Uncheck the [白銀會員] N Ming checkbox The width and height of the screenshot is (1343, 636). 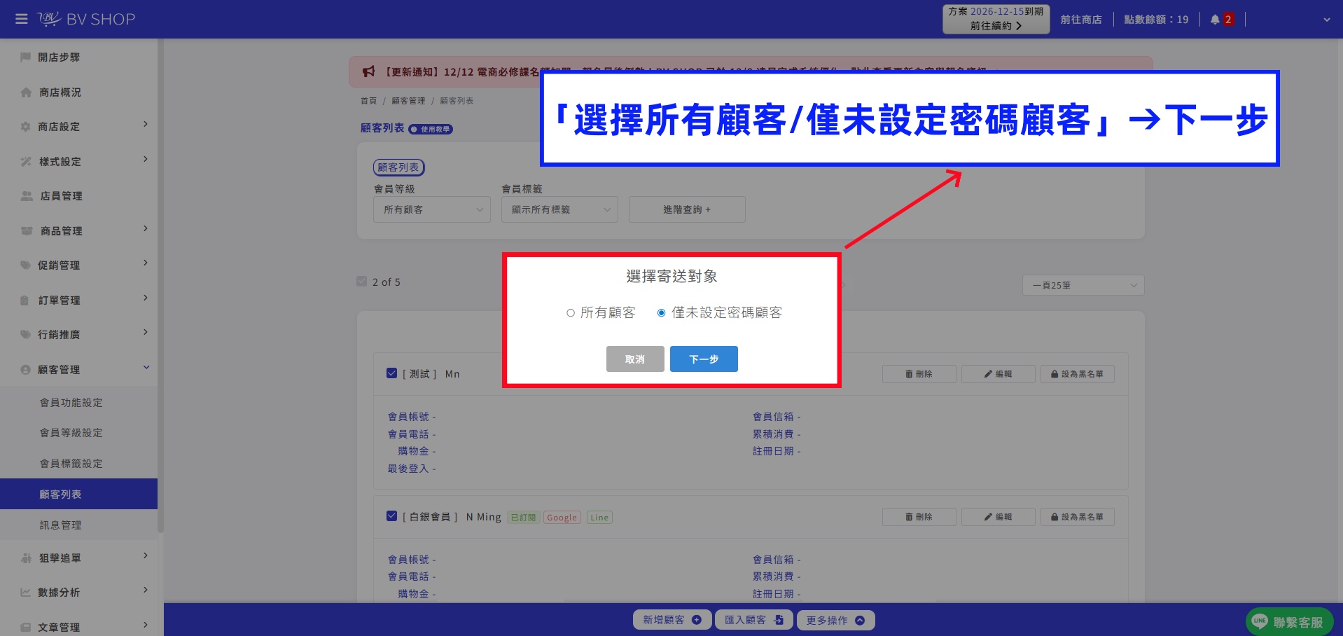[x=392, y=516]
